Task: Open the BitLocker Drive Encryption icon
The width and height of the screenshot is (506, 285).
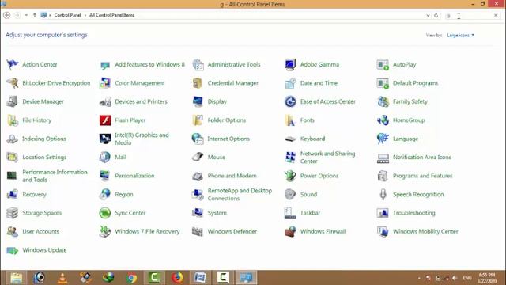Action: pos(13,83)
